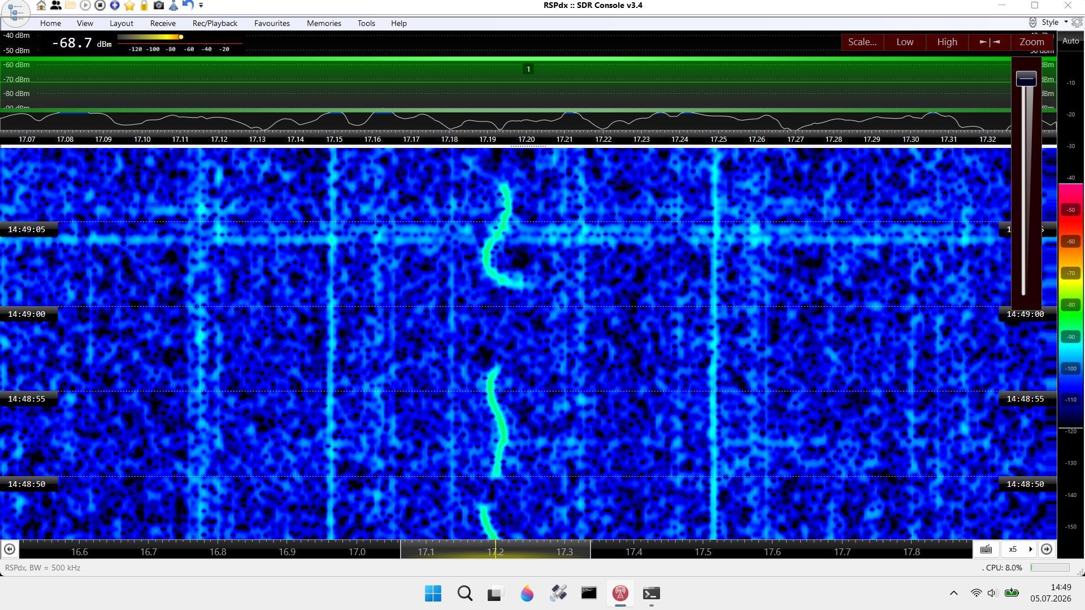The height and width of the screenshot is (610, 1085).
Task: Open the Rec/Playback ribbon tab
Action: pyautogui.click(x=215, y=23)
